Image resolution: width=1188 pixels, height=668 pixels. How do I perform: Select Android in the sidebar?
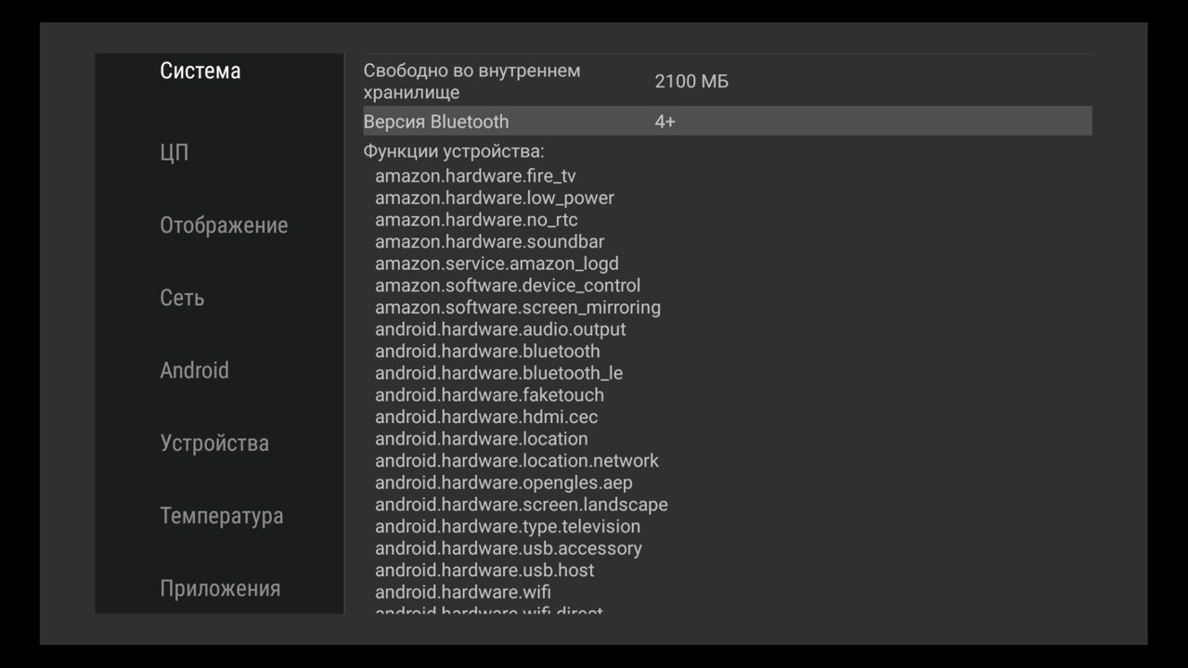point(194,370)
